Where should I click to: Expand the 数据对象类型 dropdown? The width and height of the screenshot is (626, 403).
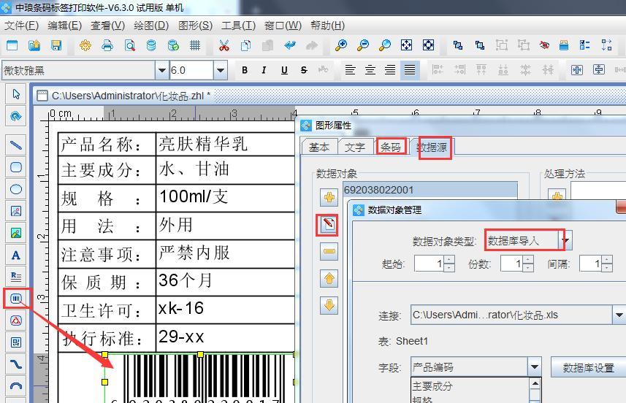click(565, 241)
